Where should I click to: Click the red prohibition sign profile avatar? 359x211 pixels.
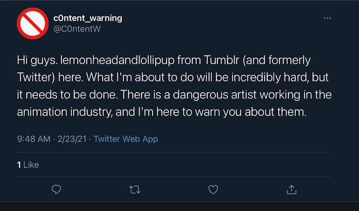click(x=32, y=23)
